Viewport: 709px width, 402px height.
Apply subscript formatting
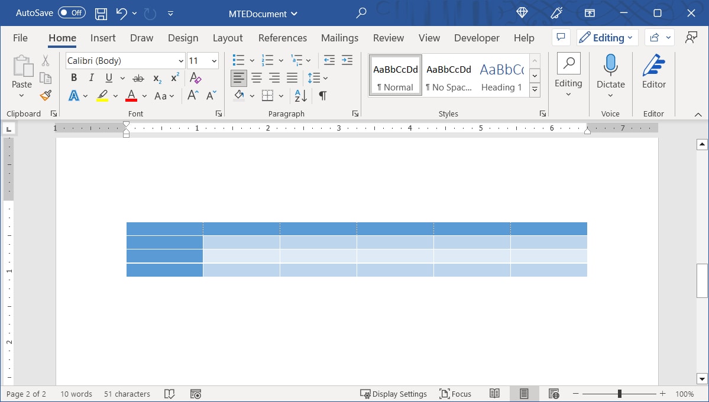click(x=156, y=77)
